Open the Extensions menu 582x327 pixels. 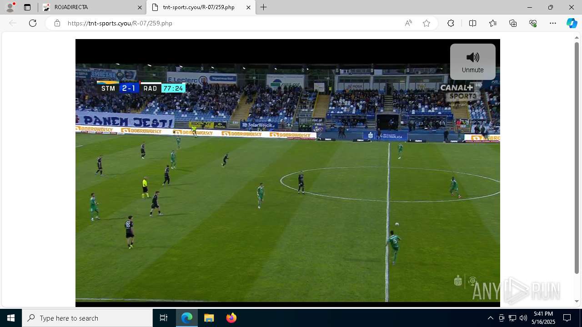[451, 23]
